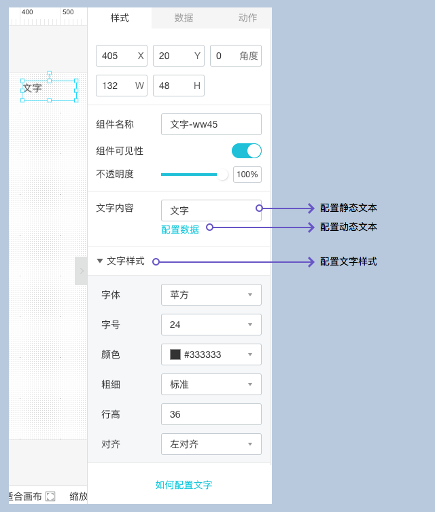Select the 文字 text component on canvas
The height and width of the screenshot is (512, 435).
48,90
